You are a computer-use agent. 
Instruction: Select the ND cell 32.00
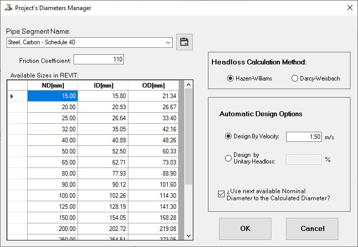point(53,129)
